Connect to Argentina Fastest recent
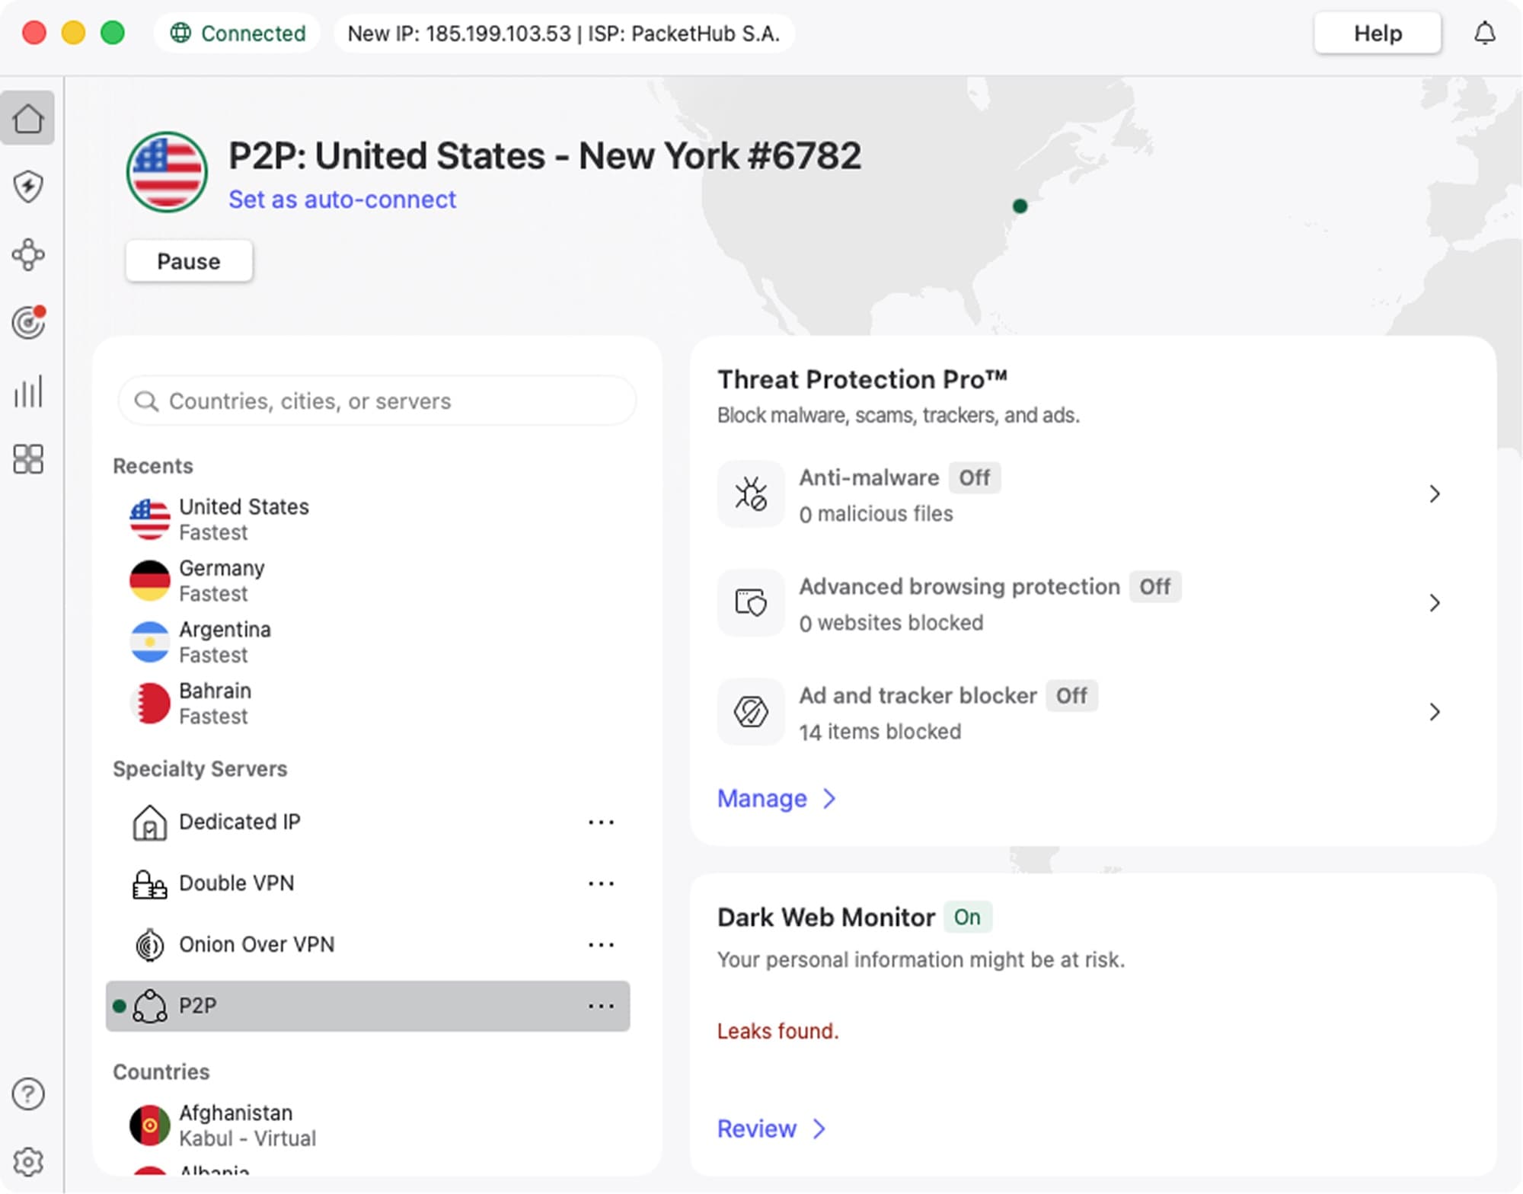Image resolution: width=1523 pixels, height=1194 pixels. point(368,642)
